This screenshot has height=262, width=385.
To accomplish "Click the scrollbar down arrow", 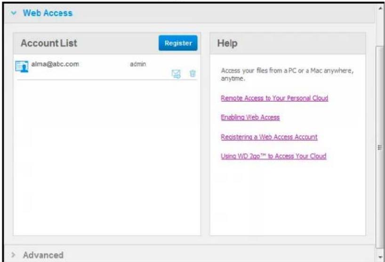I will pos(380,257).
